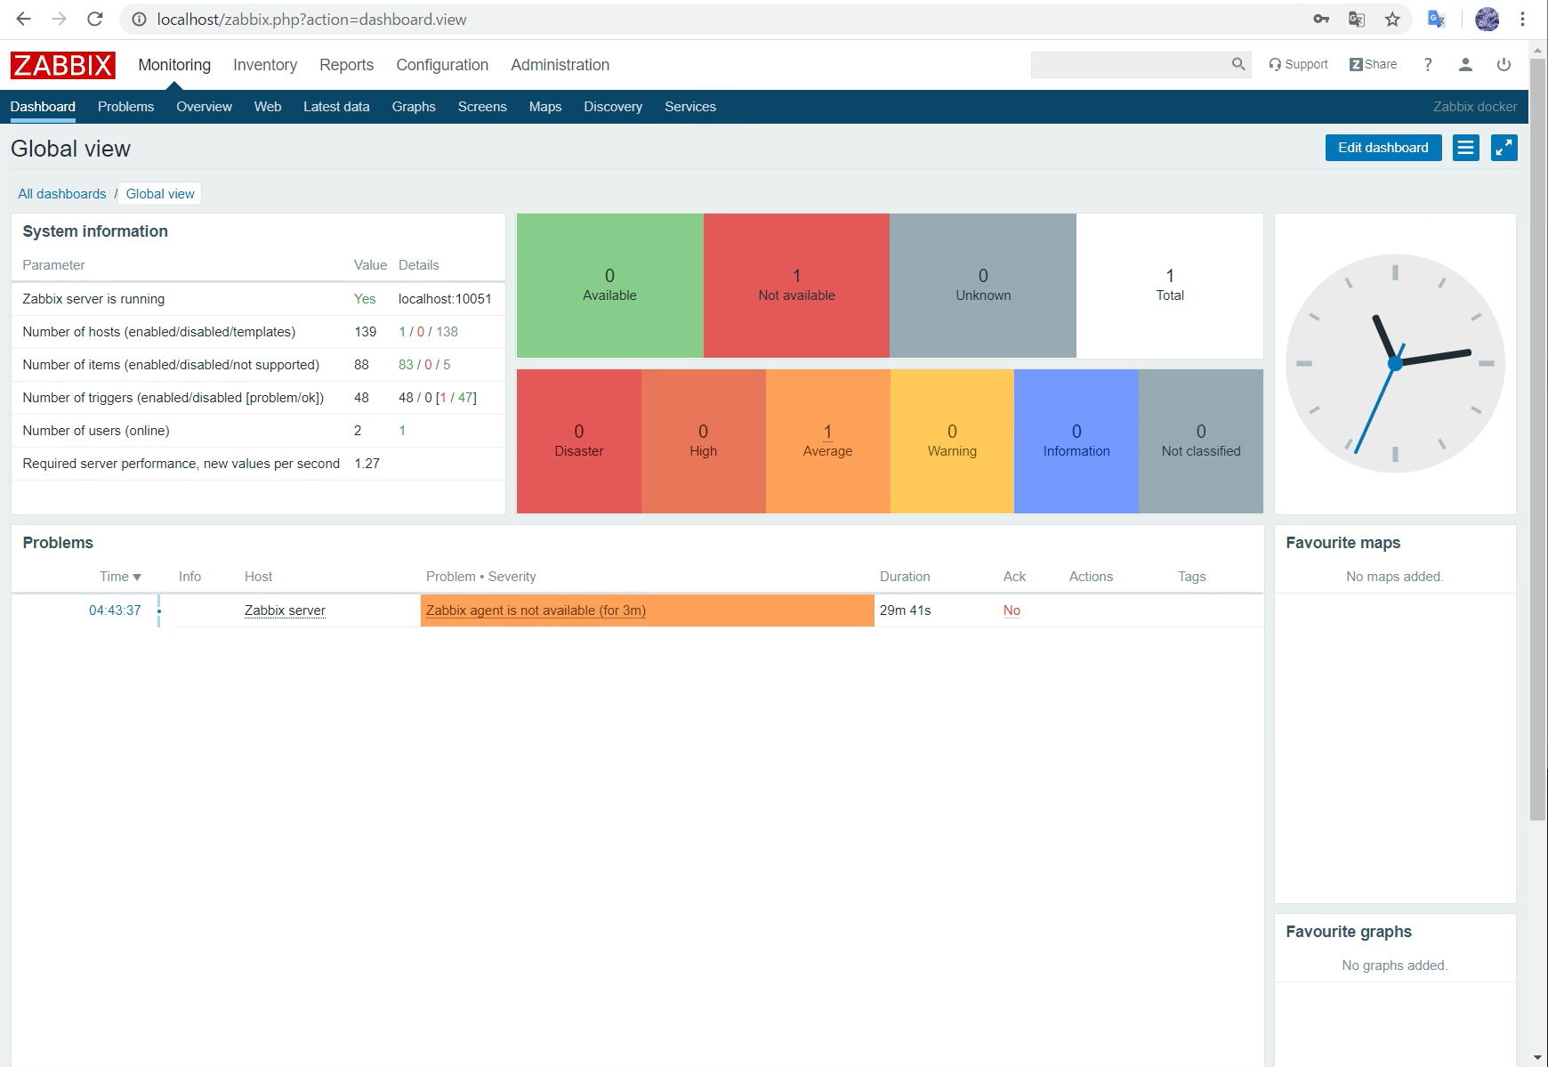Viewport: 1548px width, 1067px height.
Task: Click the Average severity tile
Action: click(827, 441)
